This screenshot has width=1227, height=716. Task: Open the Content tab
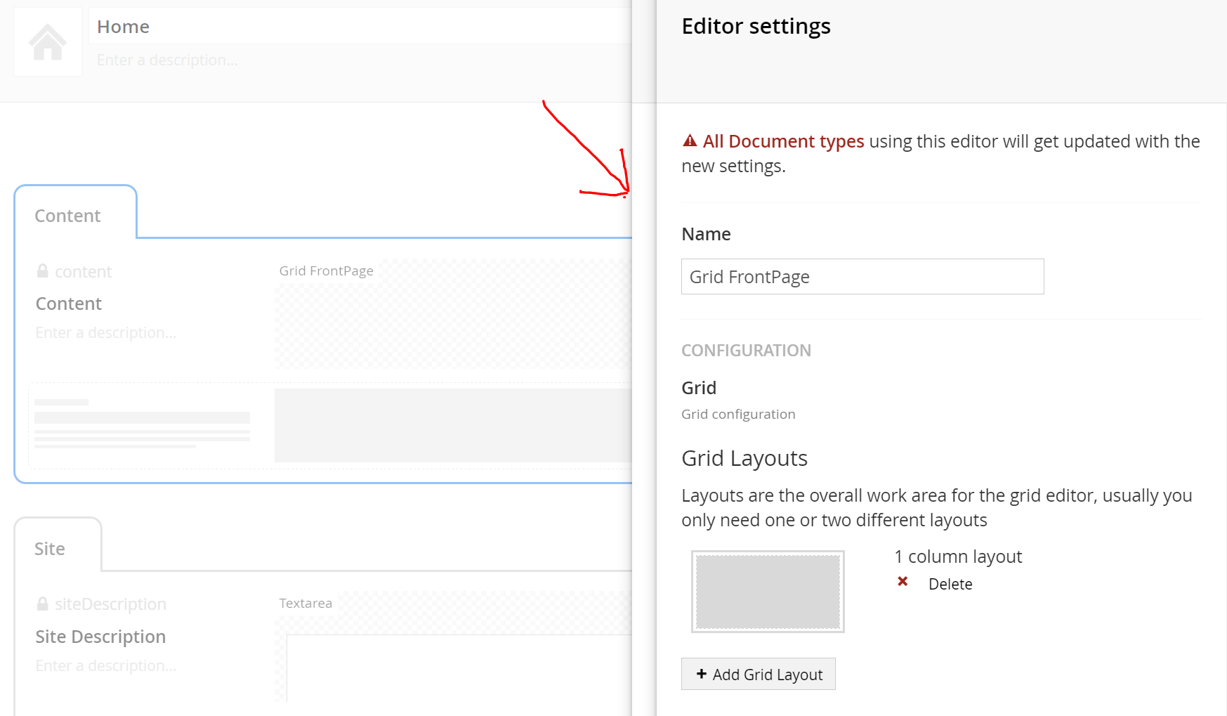[x=68, y=216]
